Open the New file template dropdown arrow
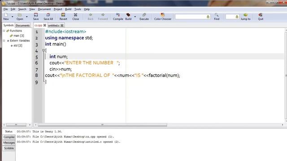The image size is (287, 161). [13, 17]
